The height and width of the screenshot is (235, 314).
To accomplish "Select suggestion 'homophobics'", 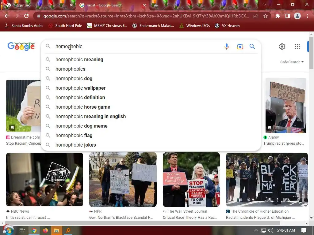I will pos(151,69).
